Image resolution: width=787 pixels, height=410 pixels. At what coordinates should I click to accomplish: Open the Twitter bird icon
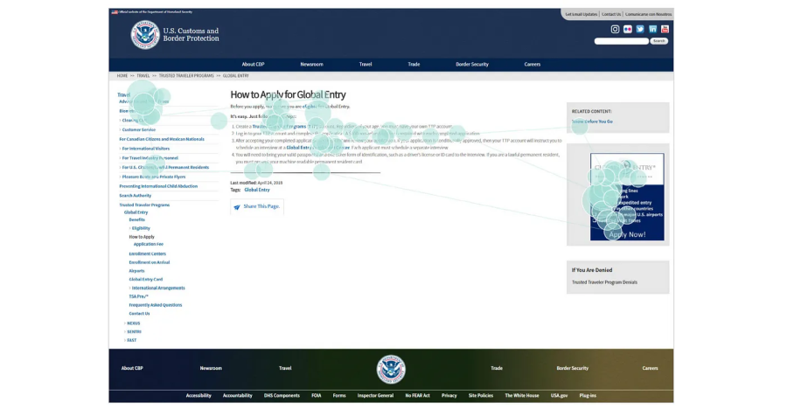[x=640, y=29]
